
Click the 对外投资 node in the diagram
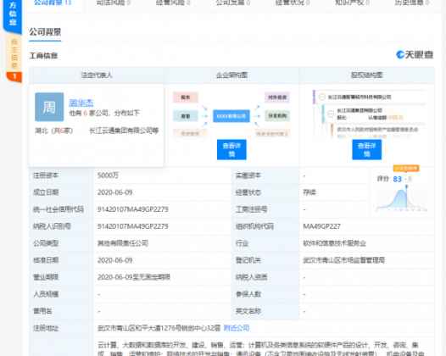(x=277, y=97)
